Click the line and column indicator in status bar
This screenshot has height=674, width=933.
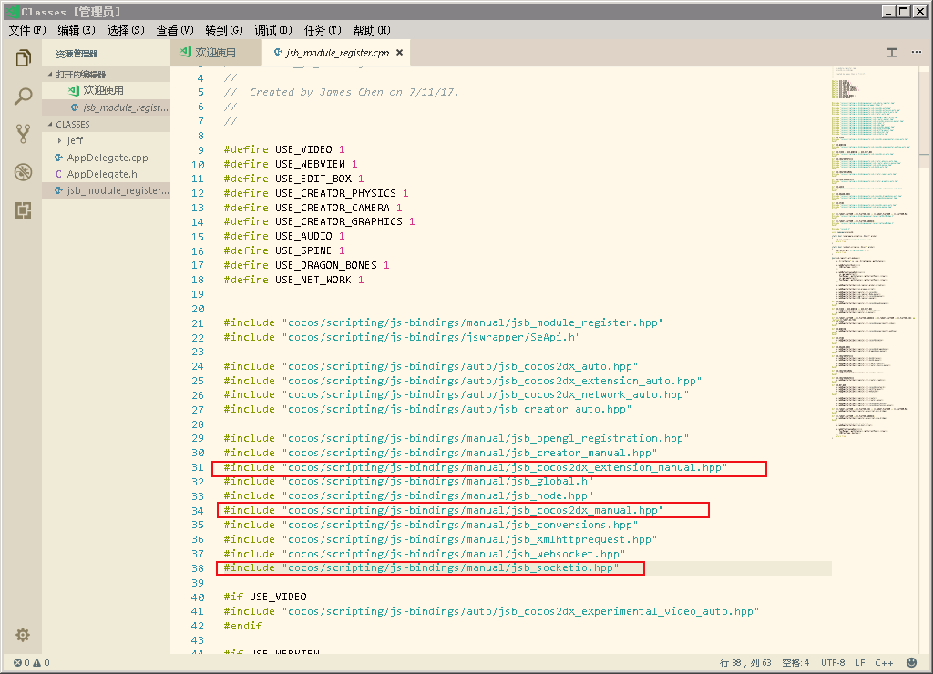pos(745,662)
